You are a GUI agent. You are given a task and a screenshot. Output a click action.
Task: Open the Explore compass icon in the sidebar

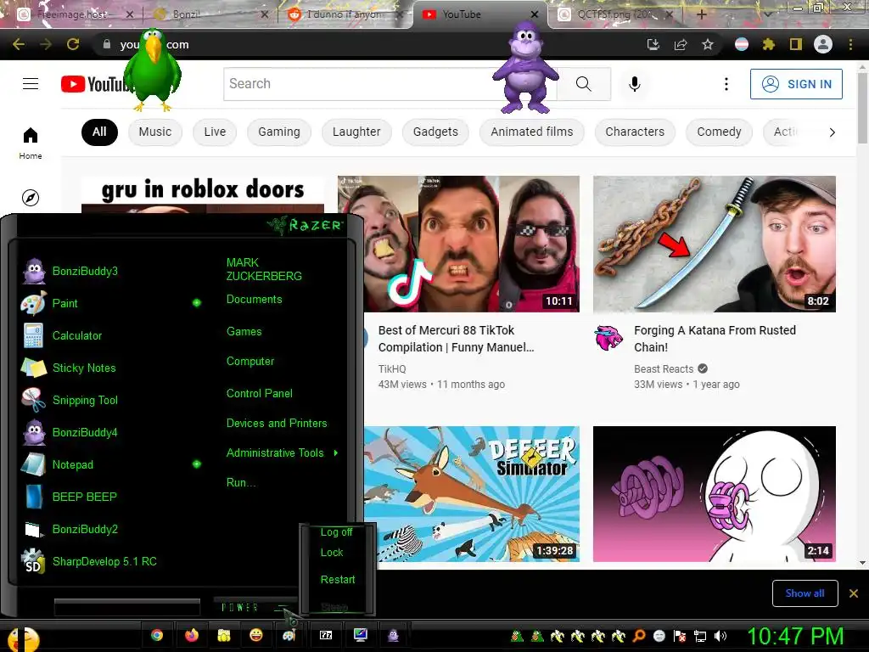click(x=31, y=197)
